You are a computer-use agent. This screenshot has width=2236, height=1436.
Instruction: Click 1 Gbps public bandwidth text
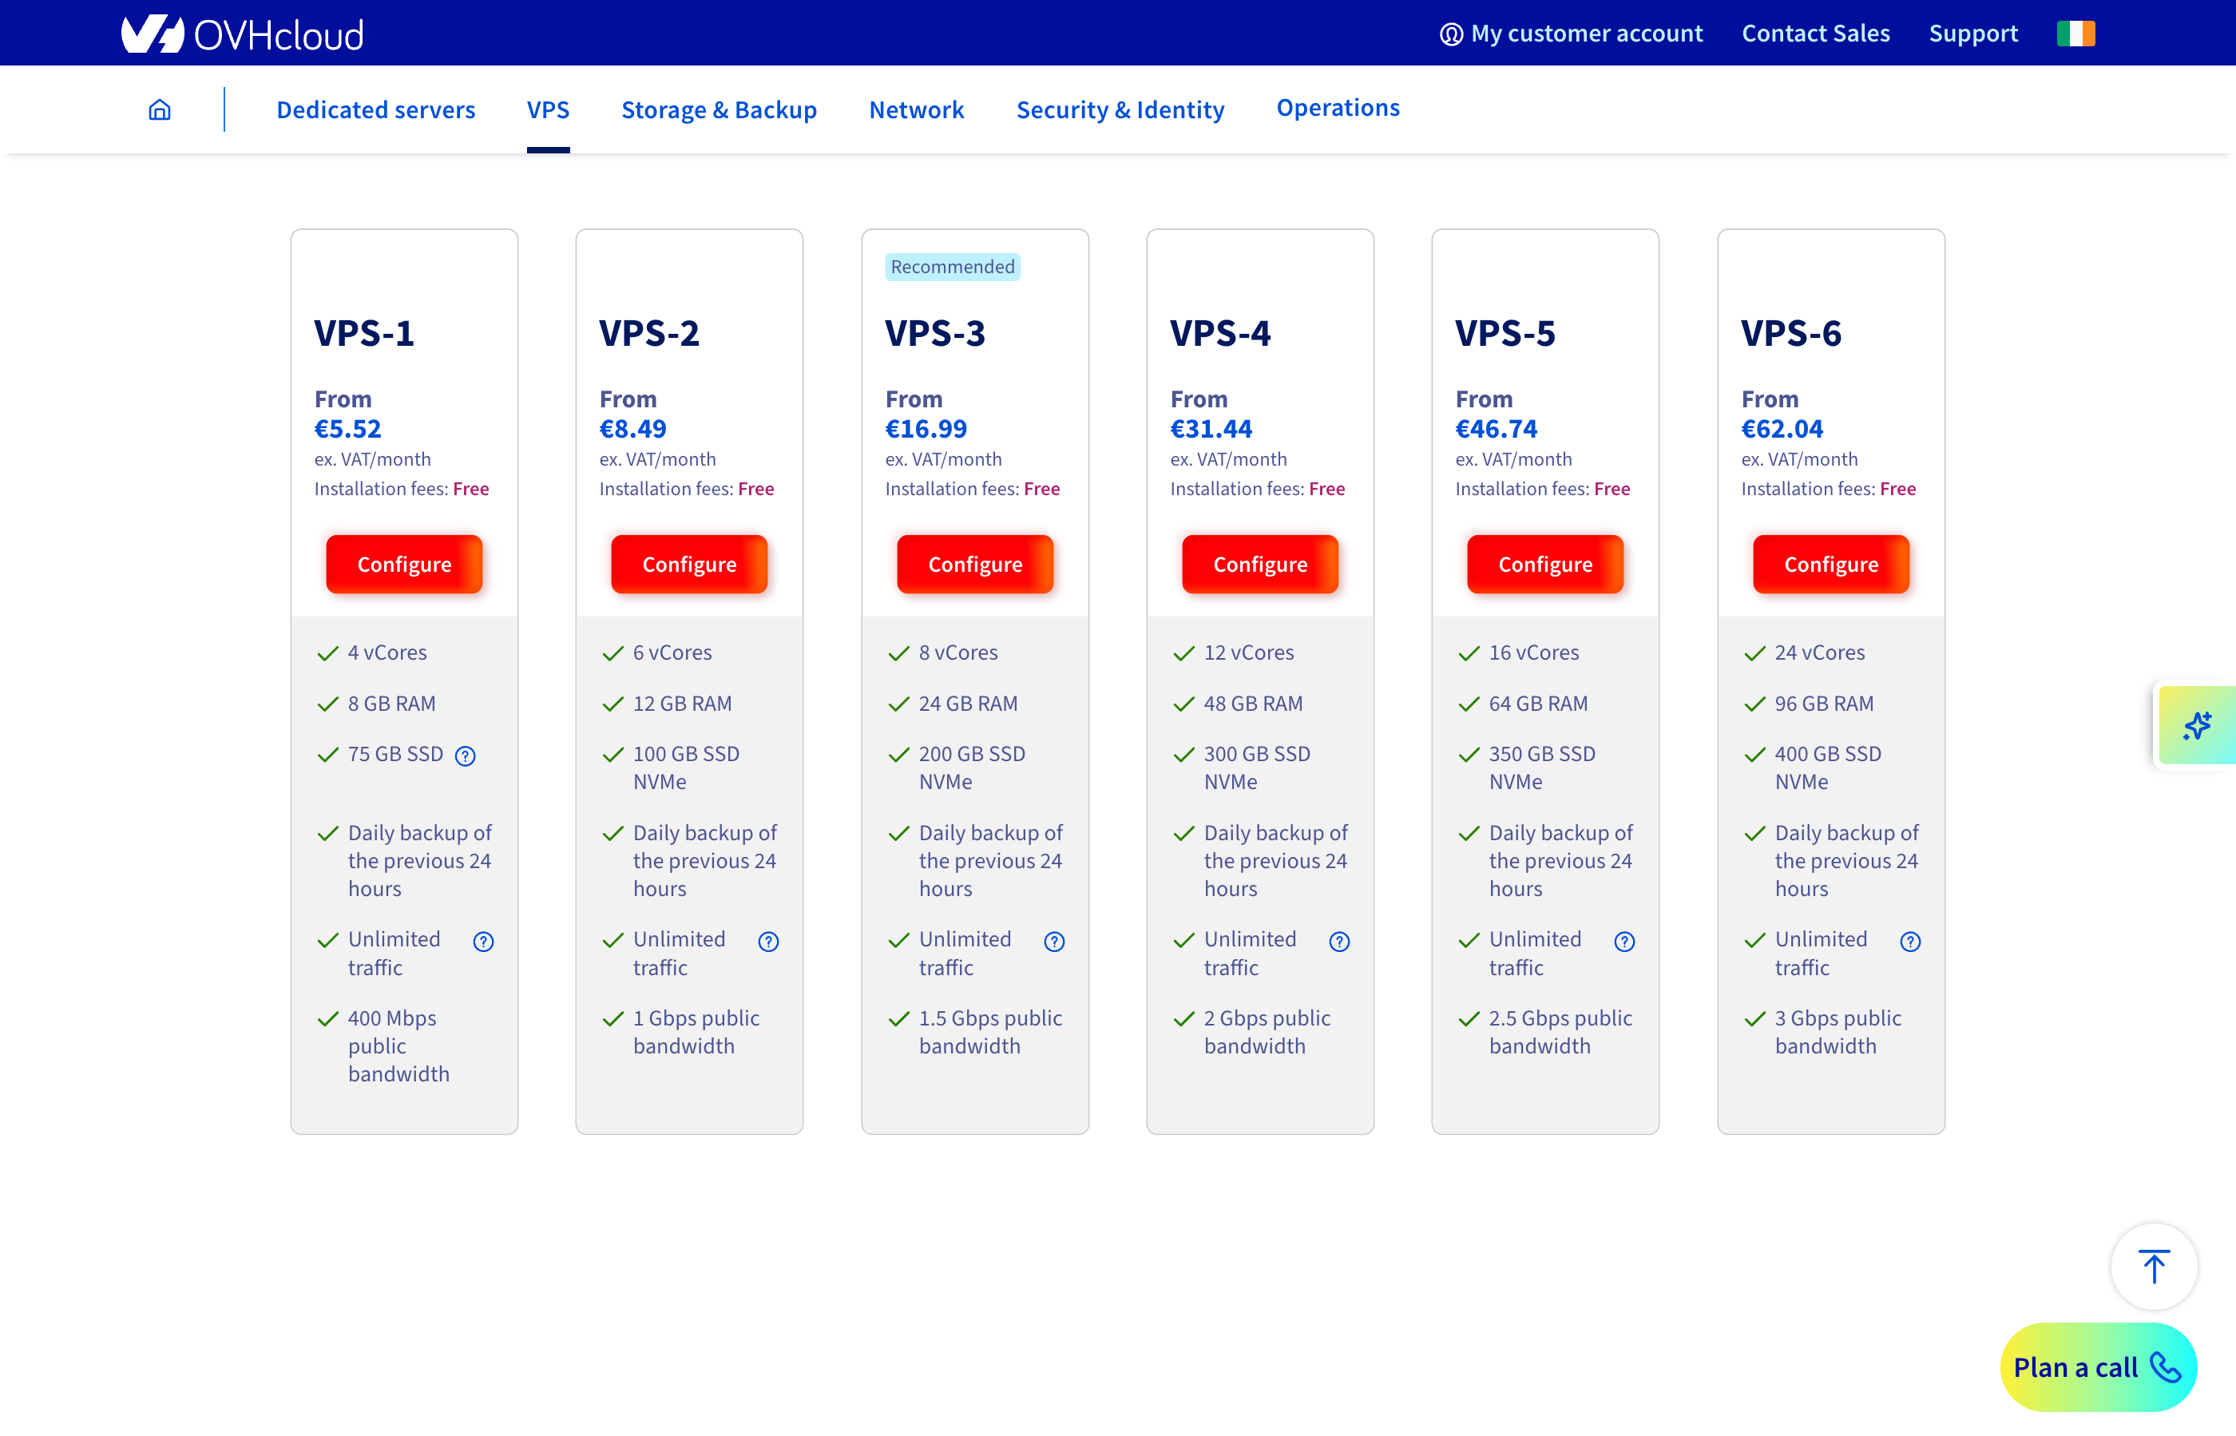coord(696,1032)
